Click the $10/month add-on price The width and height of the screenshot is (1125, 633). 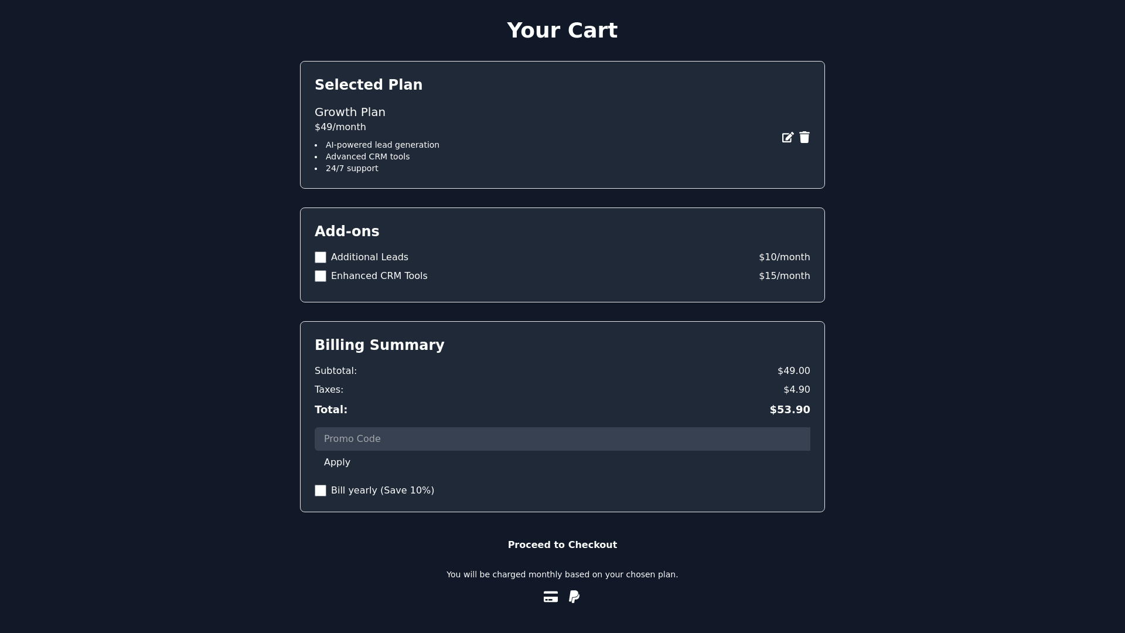[784, 257]
